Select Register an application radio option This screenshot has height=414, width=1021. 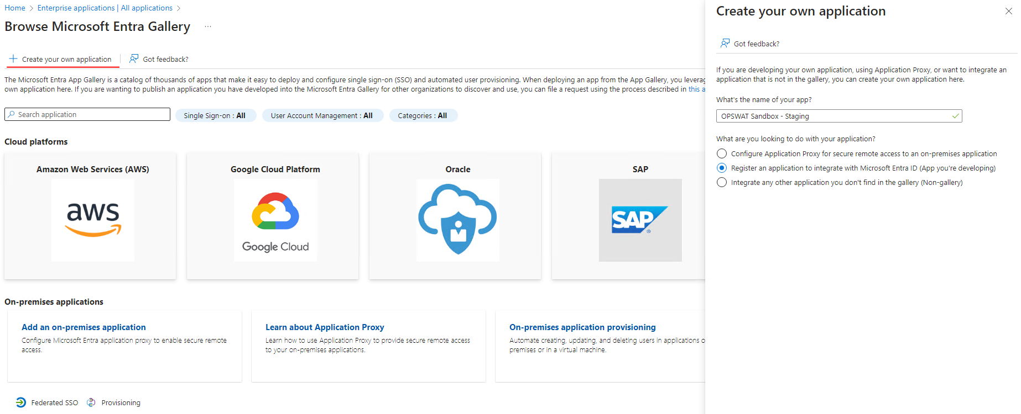click(722, 168)
